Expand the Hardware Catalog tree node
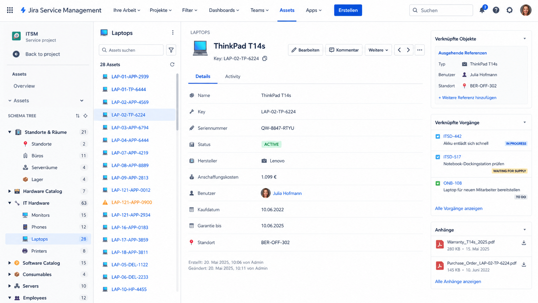 (x=9, y=191)
